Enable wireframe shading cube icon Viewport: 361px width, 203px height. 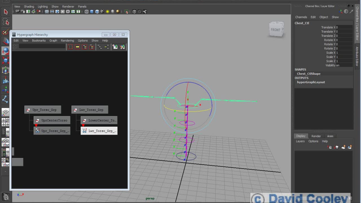point(87,12)
